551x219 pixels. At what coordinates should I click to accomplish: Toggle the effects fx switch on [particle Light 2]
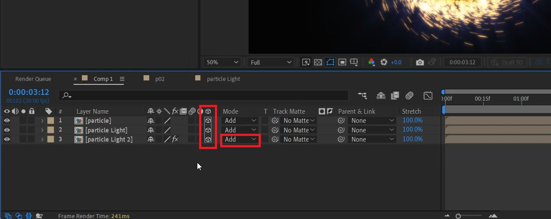(175, 139)
